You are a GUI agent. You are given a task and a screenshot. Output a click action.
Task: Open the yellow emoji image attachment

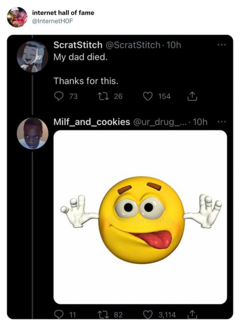pos(140,217)
